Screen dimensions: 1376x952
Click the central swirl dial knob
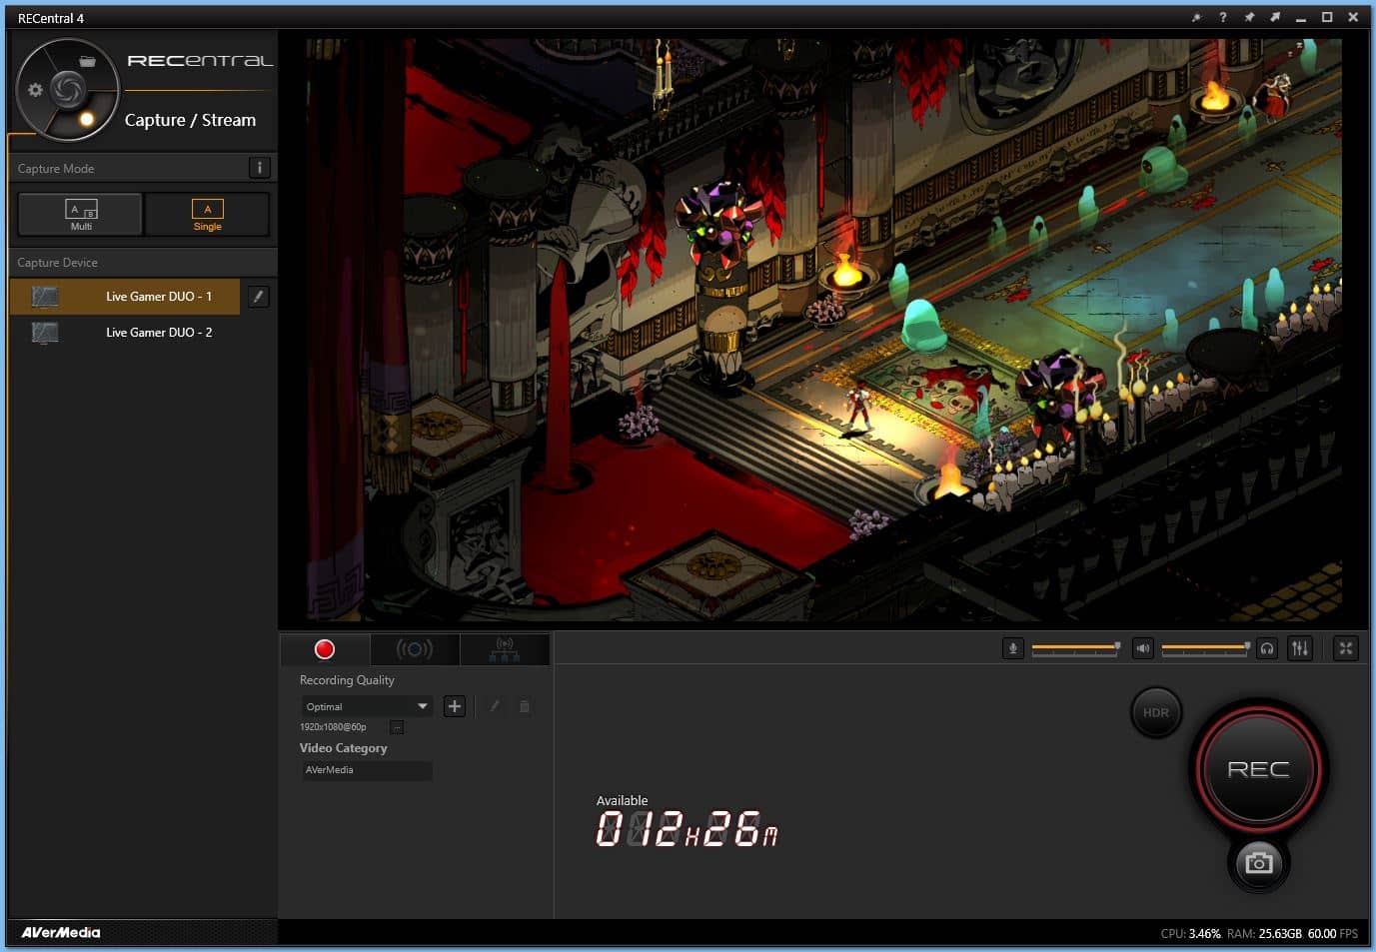pos(68,90)
